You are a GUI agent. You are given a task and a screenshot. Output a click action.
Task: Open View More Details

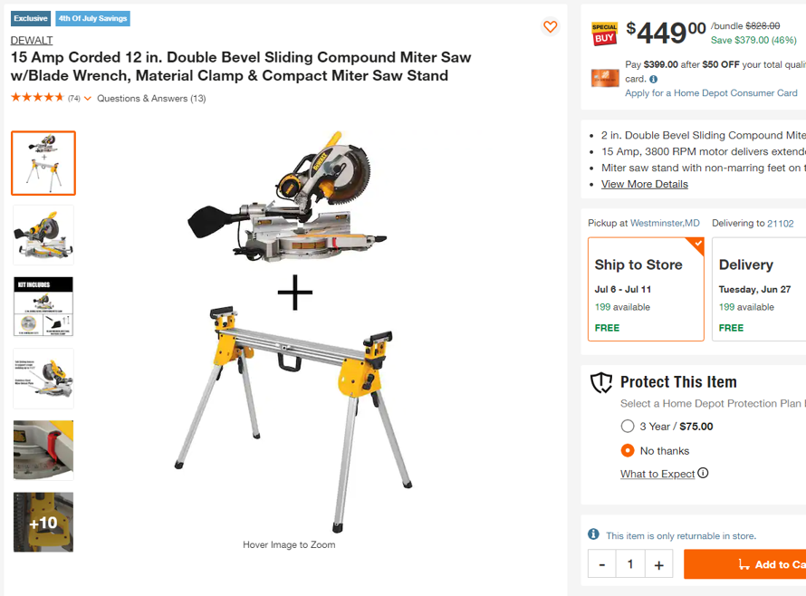pyautogui.click(x=644, y=184)
